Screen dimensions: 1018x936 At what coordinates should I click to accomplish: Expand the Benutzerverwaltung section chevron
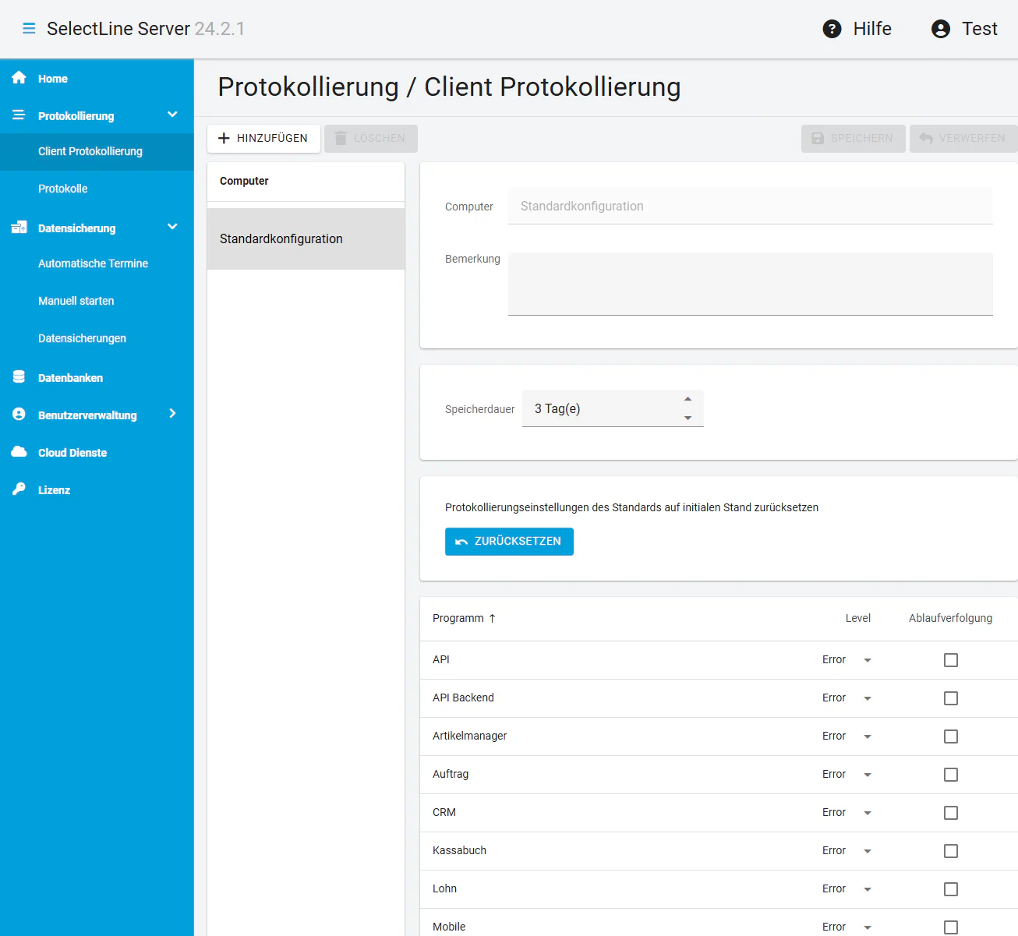point(172,414)
